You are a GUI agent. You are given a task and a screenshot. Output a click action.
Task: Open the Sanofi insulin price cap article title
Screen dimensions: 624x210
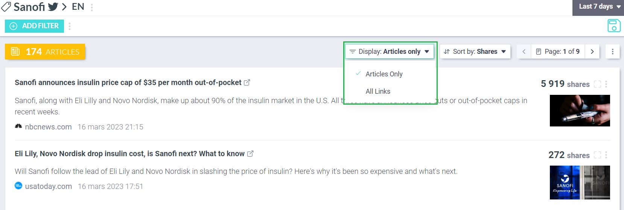(128, 83)
